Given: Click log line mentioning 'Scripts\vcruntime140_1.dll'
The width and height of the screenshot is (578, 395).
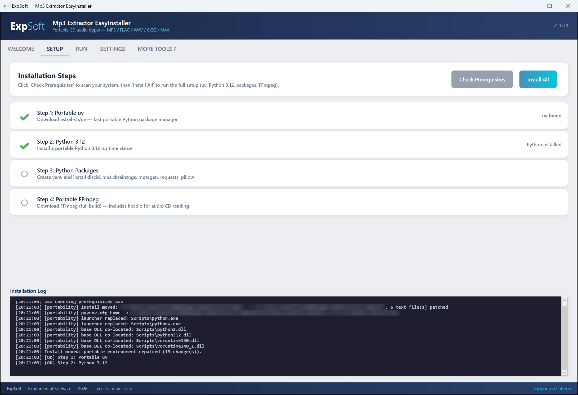Looking at the screenshot, I should [110, 346].
